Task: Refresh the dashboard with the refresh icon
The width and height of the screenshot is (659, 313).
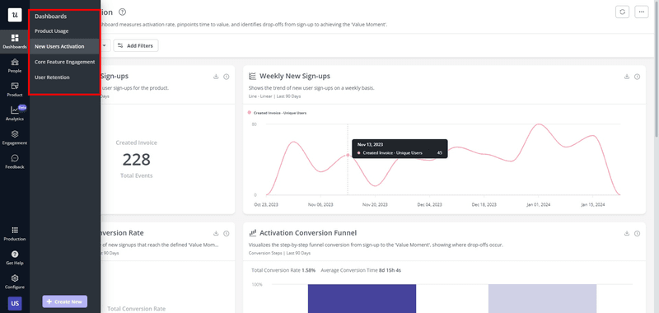Action: (623, 12)
